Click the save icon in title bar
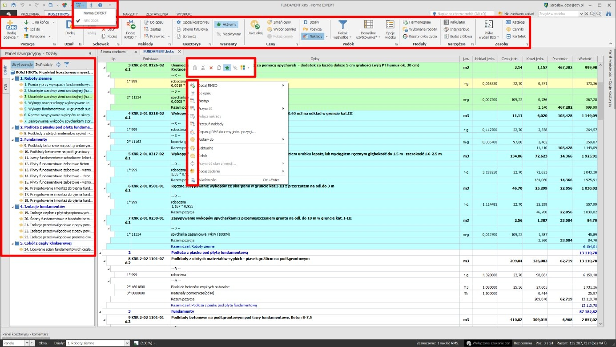Screen dimensions: 616x347 click(x=13, y=5)
